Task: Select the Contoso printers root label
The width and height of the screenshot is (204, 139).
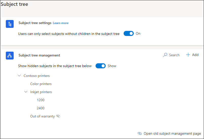Action: (x=37, y=76)
